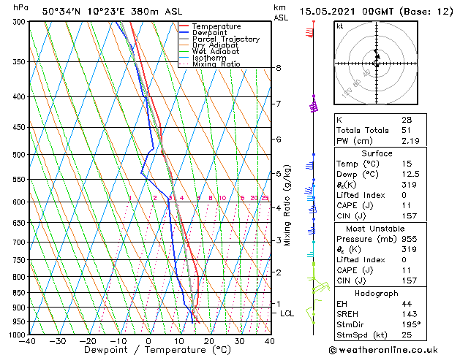Click the Isotherm legend label

(x=209, y=58)
